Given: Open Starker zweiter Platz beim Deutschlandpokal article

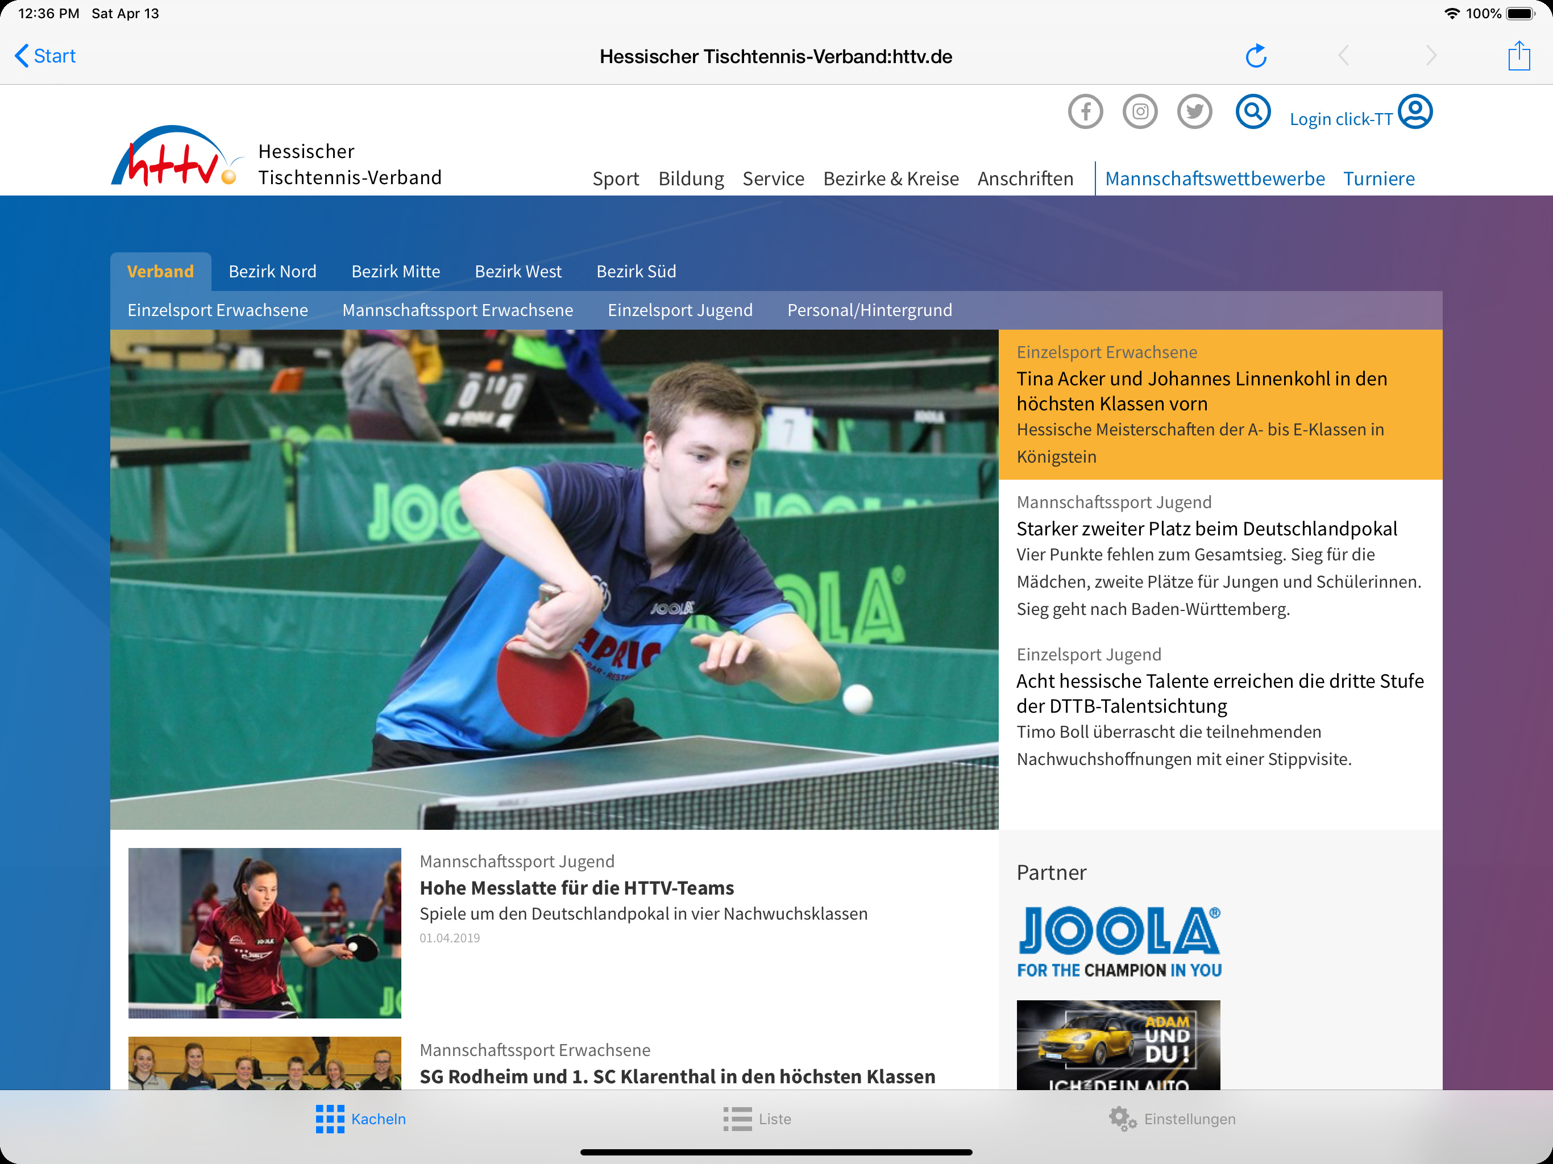Looking at the screenshot, I should click(1206, 529).
